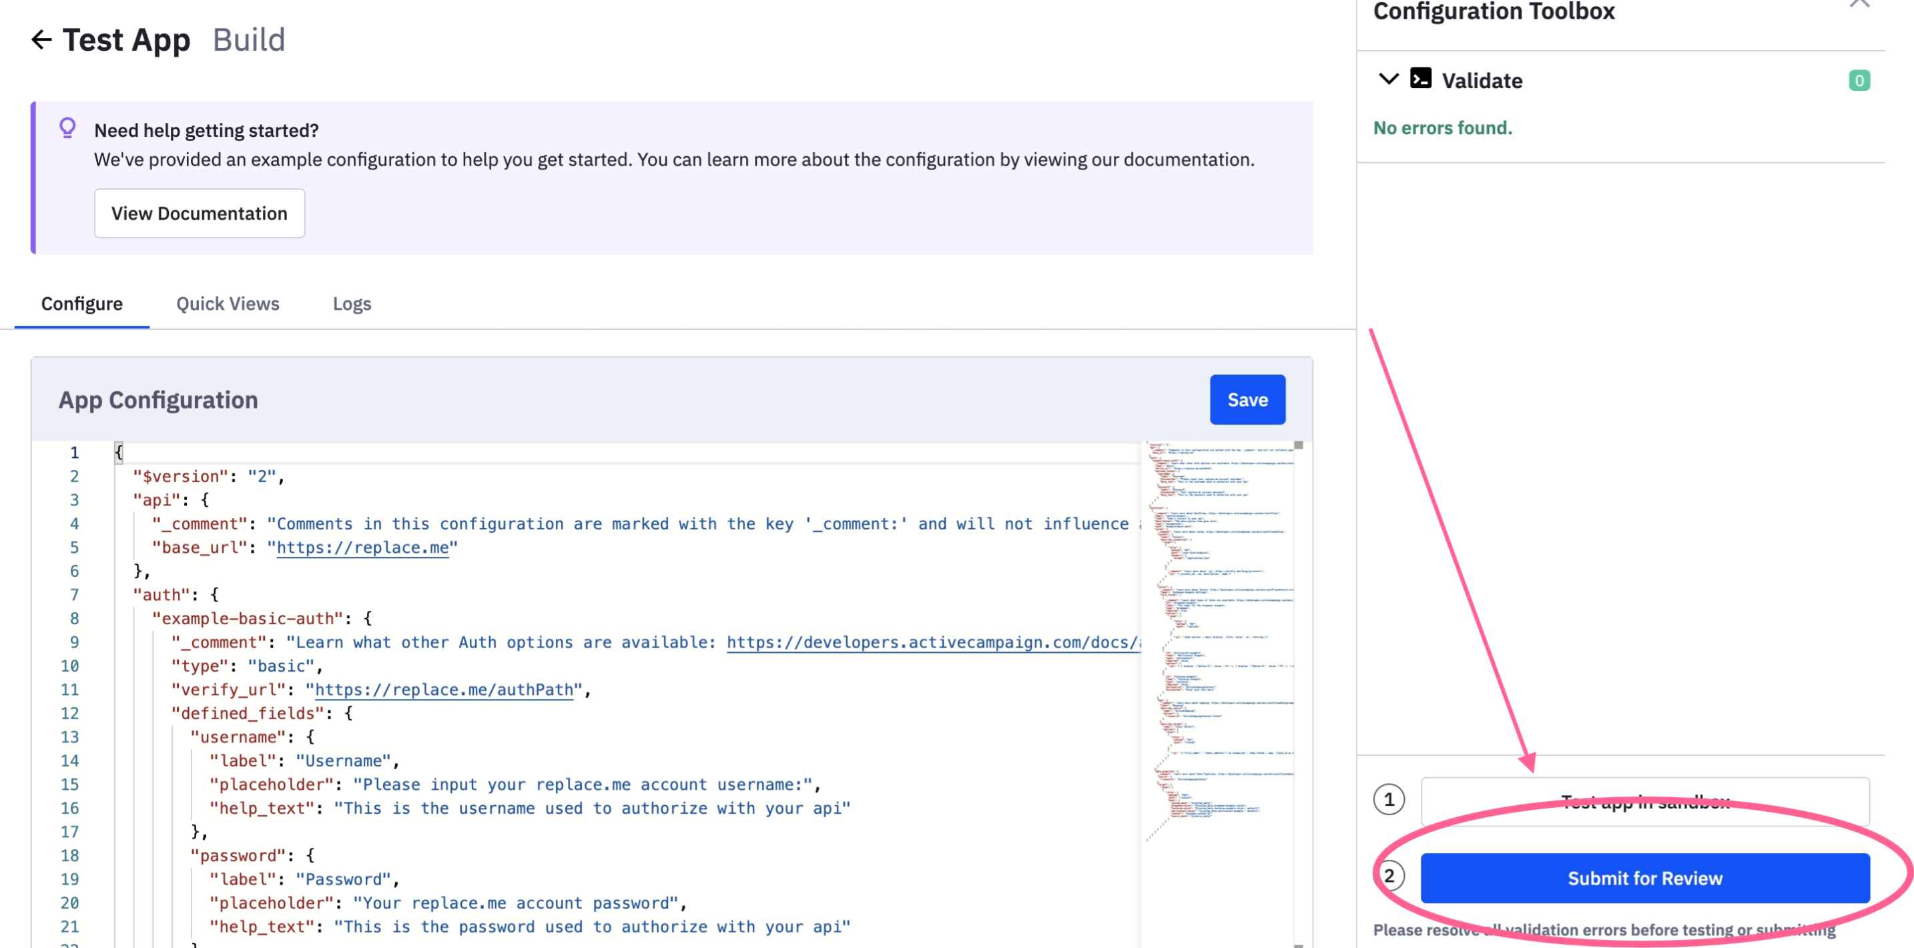Place cursor on line 10 type basic
Screen dimensions: 1914x948
click(282, 666)
